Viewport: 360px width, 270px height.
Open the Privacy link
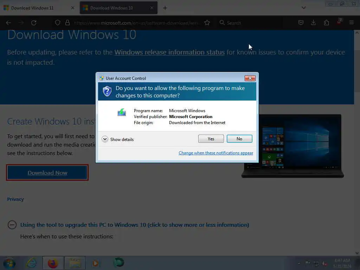pos(15,199)
